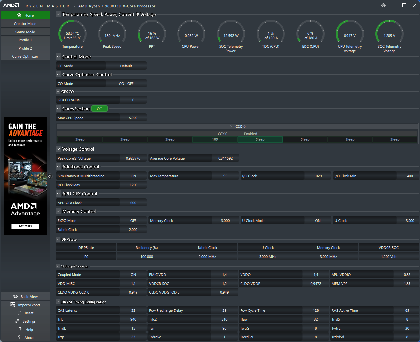Viewport: 420px width, 342px height.
Task: Click the Basic View label
Action: [29, 297]
